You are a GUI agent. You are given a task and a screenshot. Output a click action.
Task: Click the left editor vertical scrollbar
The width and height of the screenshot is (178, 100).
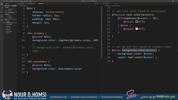click(x=102, y=33)
